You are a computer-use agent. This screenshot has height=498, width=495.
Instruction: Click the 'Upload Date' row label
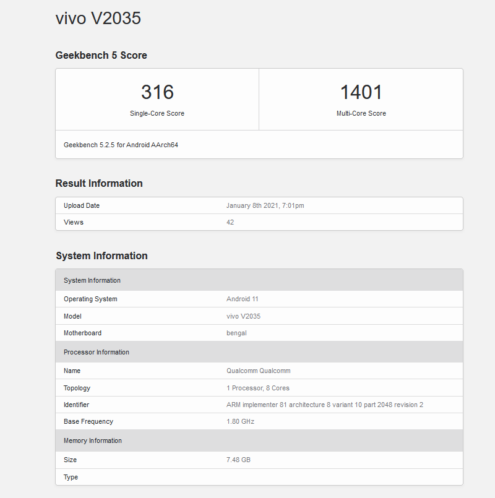click(x=82, y=205)
